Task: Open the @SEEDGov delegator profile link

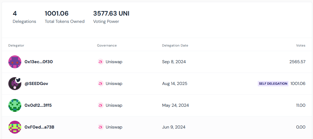Action: coord(36,84)
